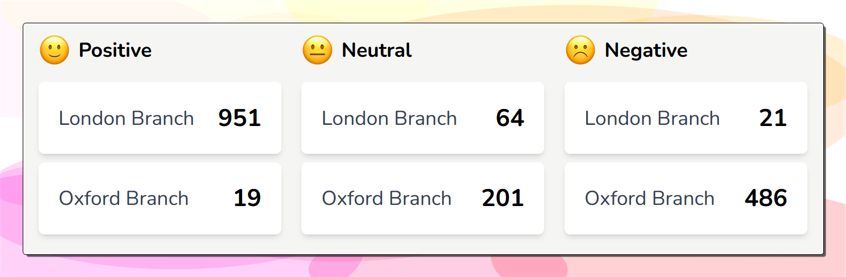This screenshot has width=846, height=277.
Task: Open the Oxford Branch card under Positive
Action: coord(160,199)
